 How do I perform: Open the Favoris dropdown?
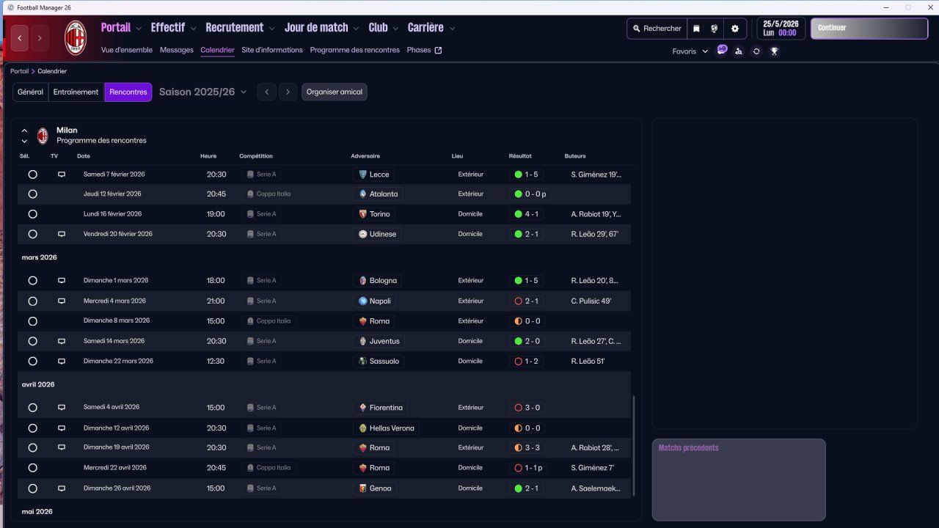point(690,51)
